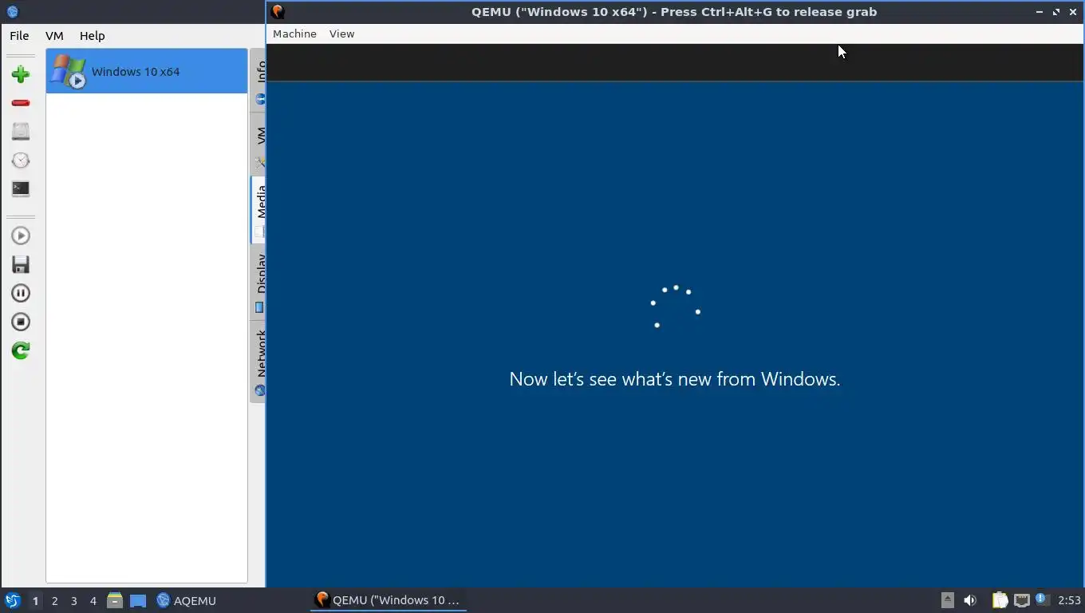Open the View menu in QEMU window
The height and width of the screenshot is (613, 1085).
[x=341, y=34]
